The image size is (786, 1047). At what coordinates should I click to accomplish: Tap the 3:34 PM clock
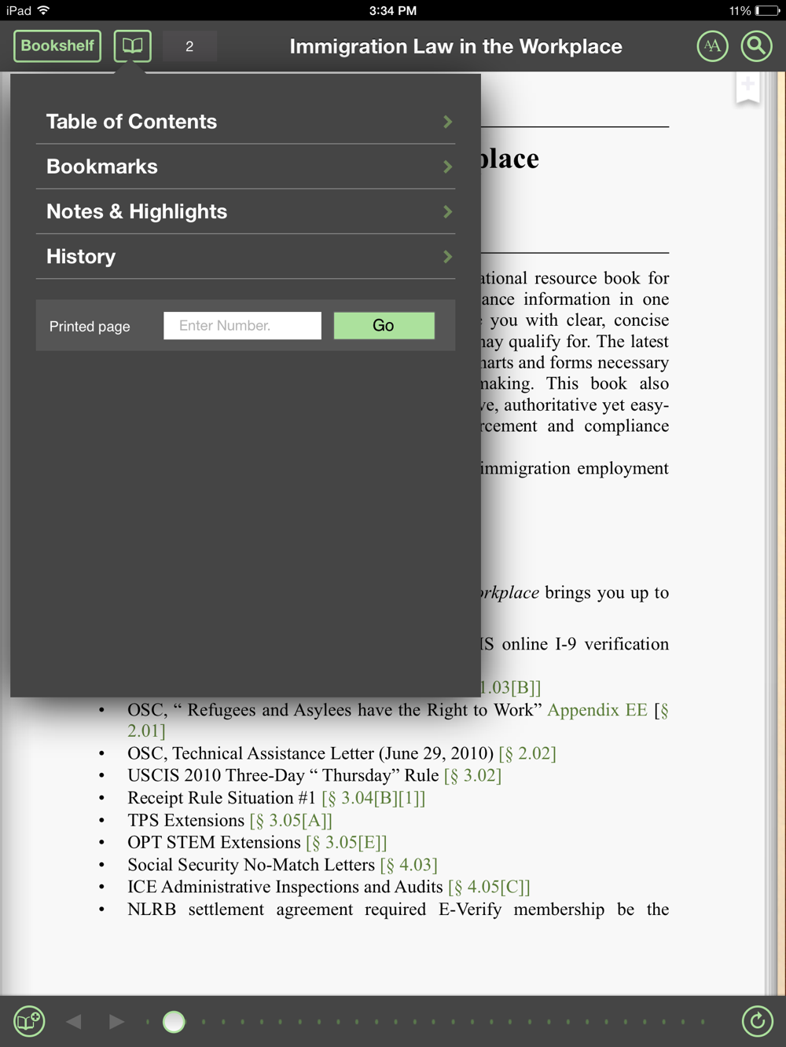pos(393,10)
